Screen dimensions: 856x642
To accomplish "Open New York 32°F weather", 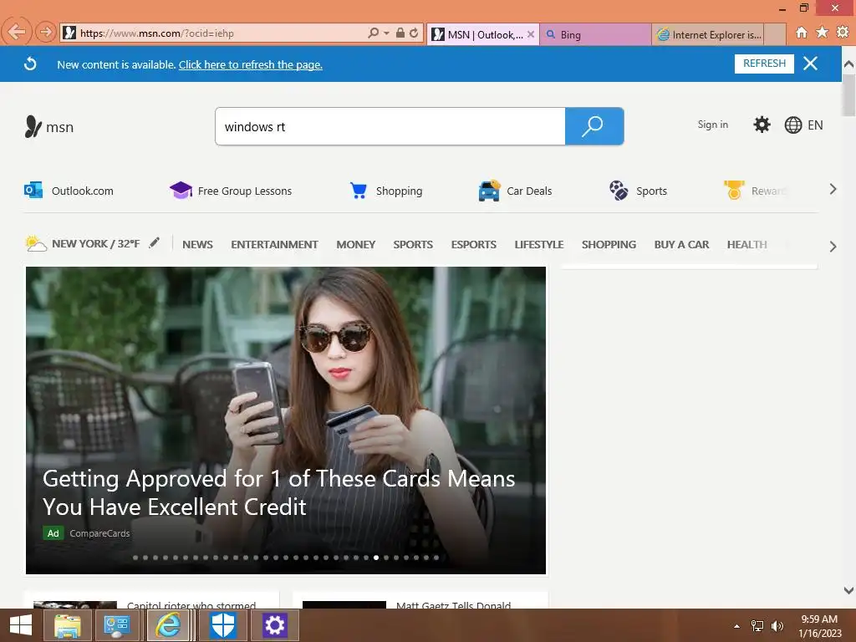I will [x=83, y=243].
